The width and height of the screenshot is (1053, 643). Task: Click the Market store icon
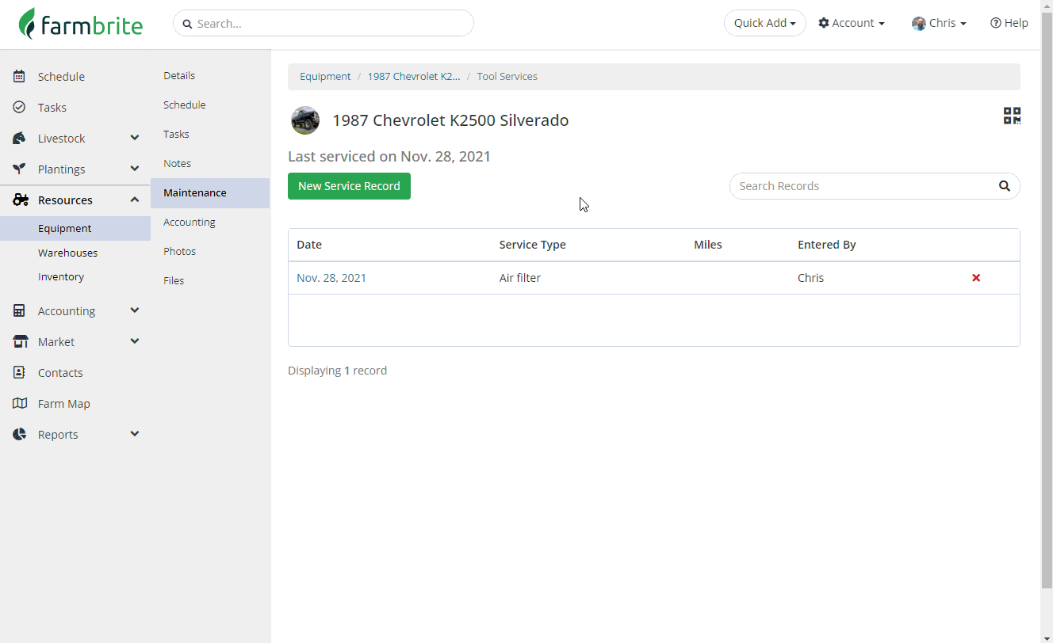click(21, 342)
